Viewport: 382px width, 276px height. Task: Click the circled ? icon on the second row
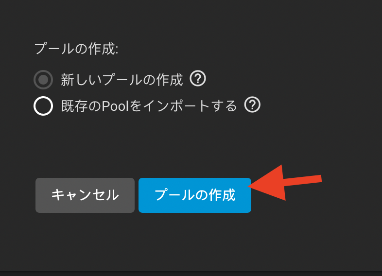(252, 105)
